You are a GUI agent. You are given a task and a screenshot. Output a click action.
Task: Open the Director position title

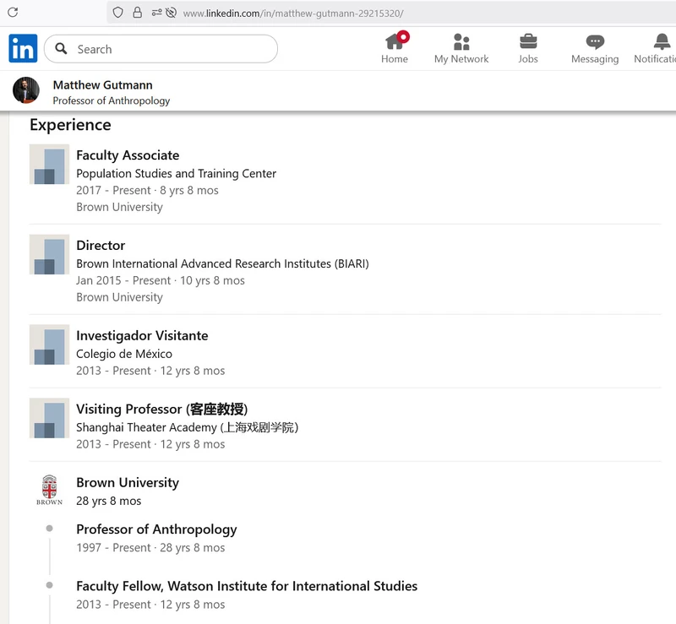coord(101,245)
